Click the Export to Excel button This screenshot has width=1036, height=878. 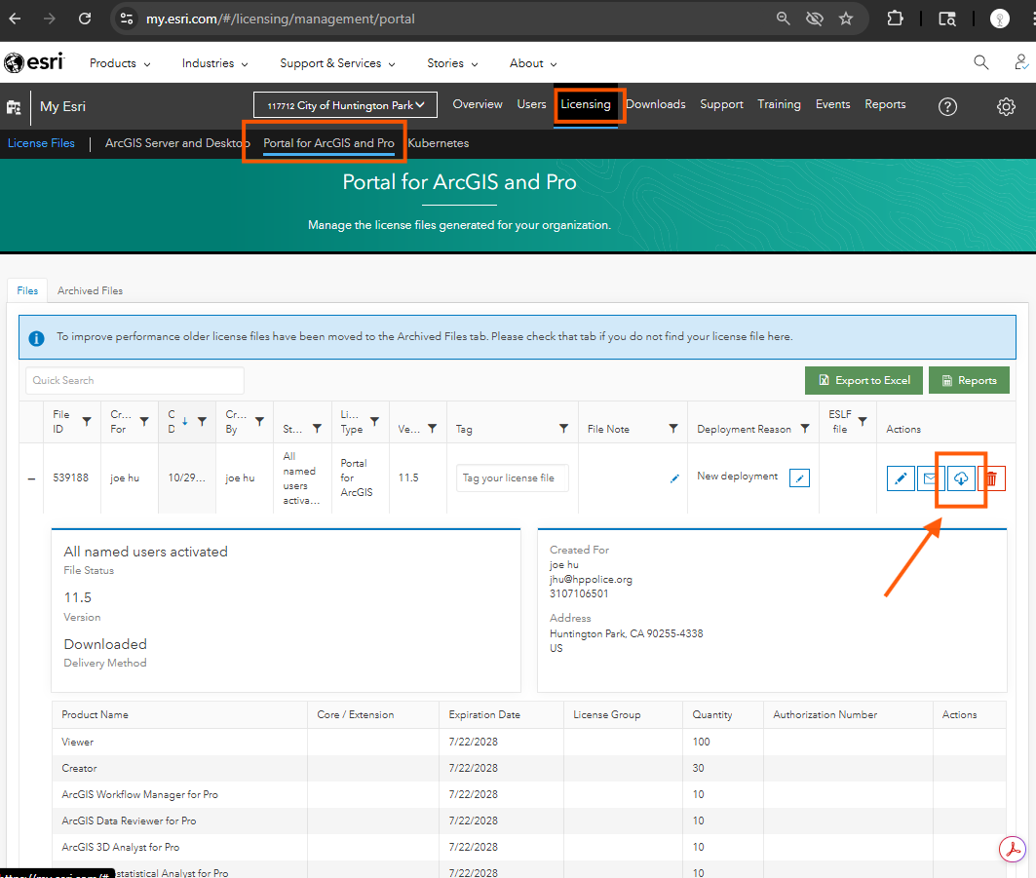[x=863, y=380]
